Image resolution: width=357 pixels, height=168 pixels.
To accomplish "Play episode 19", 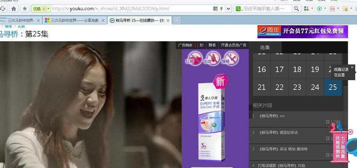I will click(315, 69).
